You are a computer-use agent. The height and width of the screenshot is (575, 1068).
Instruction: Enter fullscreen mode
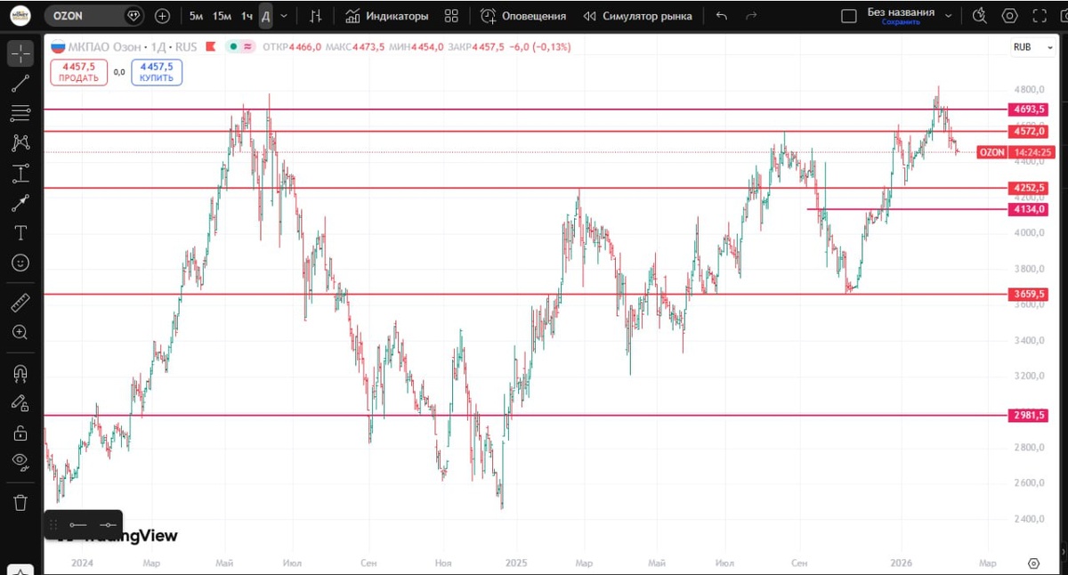[1040, 16]
